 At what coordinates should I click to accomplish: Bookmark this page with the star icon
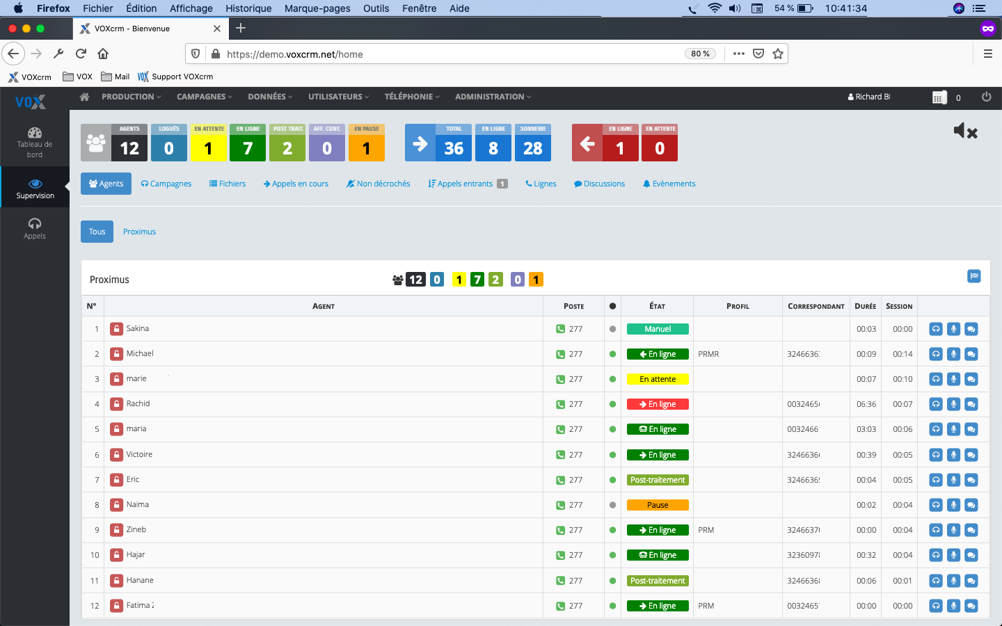[778, 54]
